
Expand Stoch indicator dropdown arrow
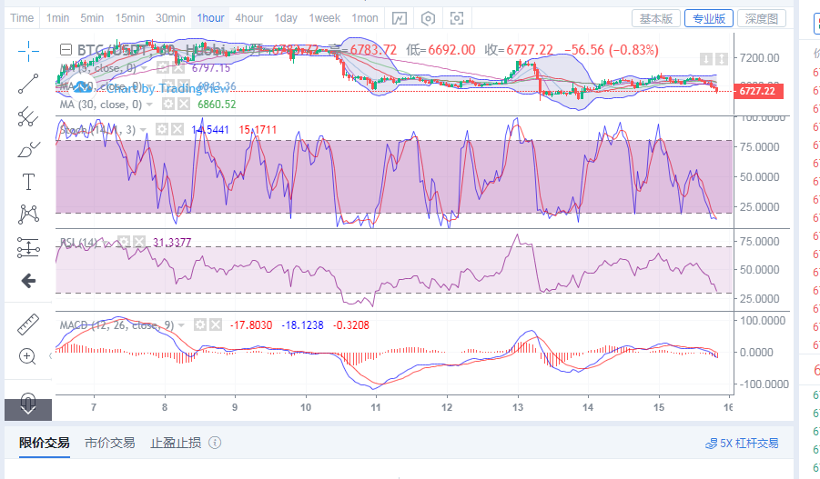coord(143,130)
